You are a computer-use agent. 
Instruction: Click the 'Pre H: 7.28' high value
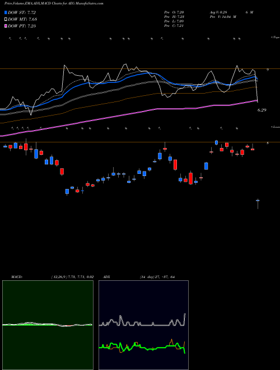pos(174,17)
